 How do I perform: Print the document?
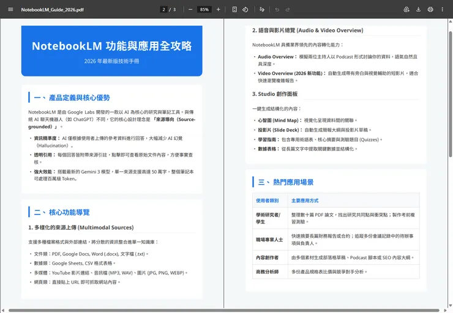coord(430,10)
